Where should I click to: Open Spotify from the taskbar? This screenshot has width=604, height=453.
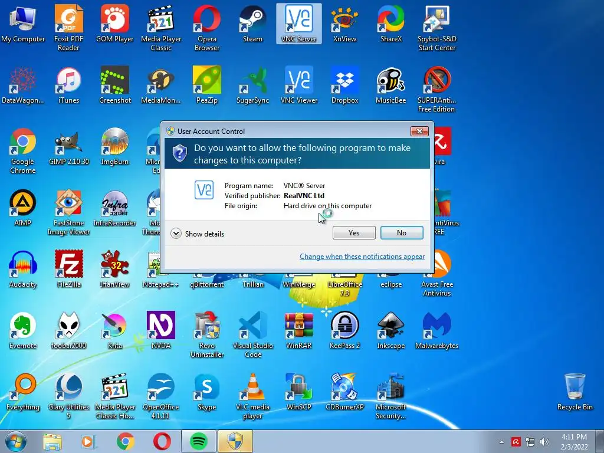point(199,441)
